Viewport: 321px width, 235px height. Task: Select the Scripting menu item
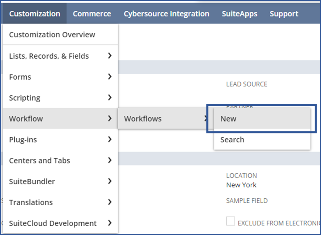[60, 98]
